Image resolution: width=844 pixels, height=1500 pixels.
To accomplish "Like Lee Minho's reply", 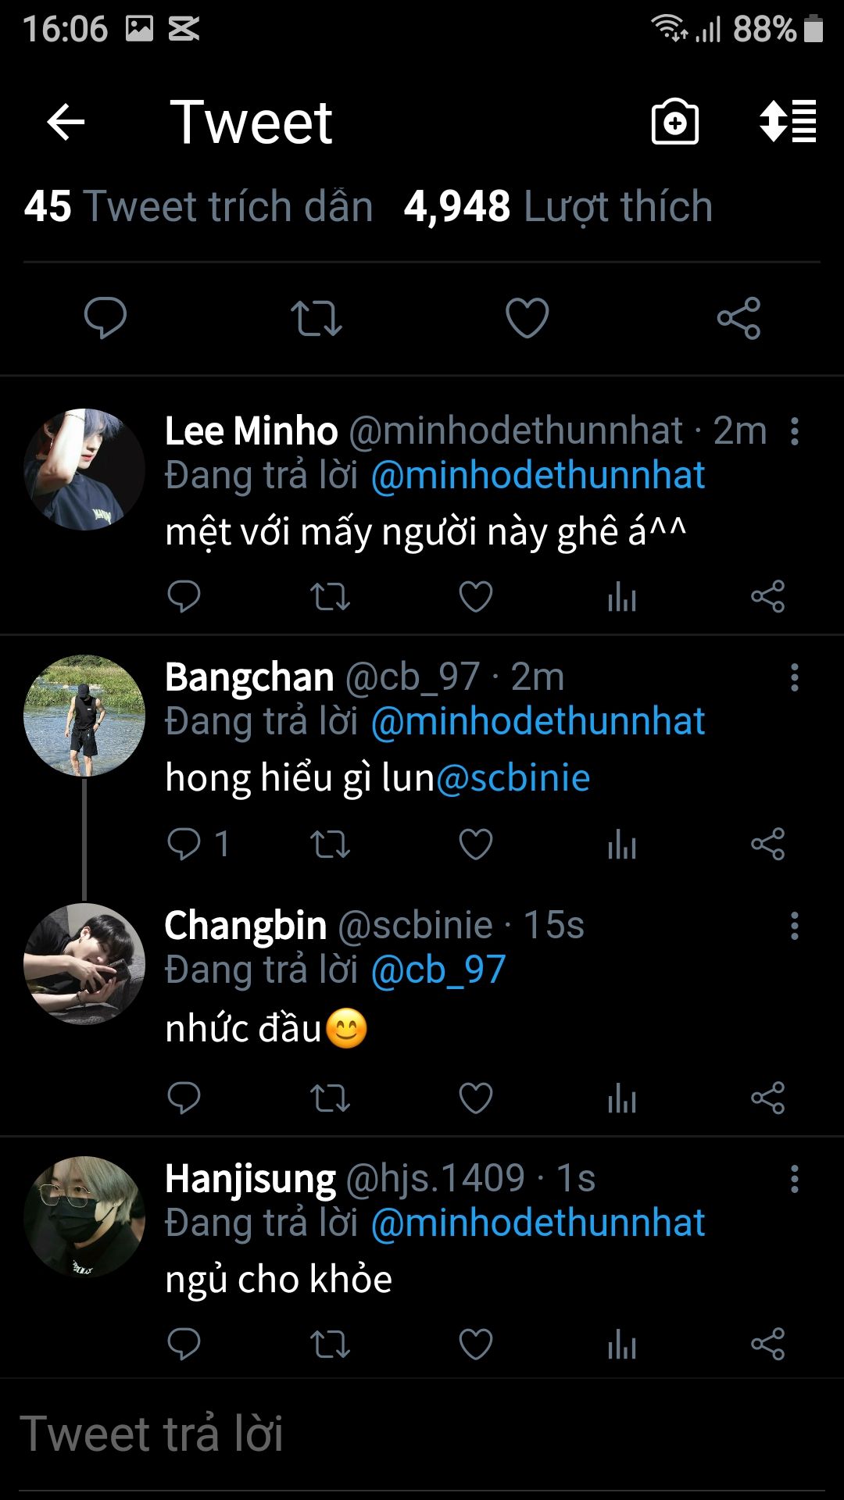I will (x=475, y=598).
